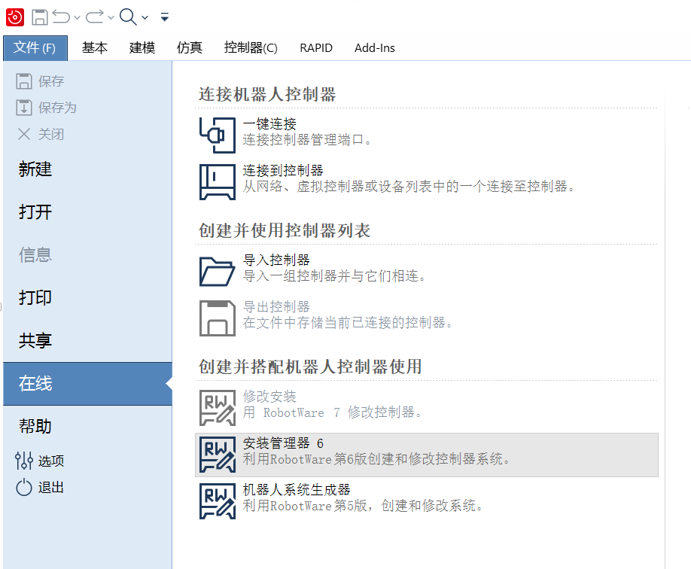The image size is (691, 569).
Task: Switch to the Add-Ins tab
Action: [x=375, y=47]
